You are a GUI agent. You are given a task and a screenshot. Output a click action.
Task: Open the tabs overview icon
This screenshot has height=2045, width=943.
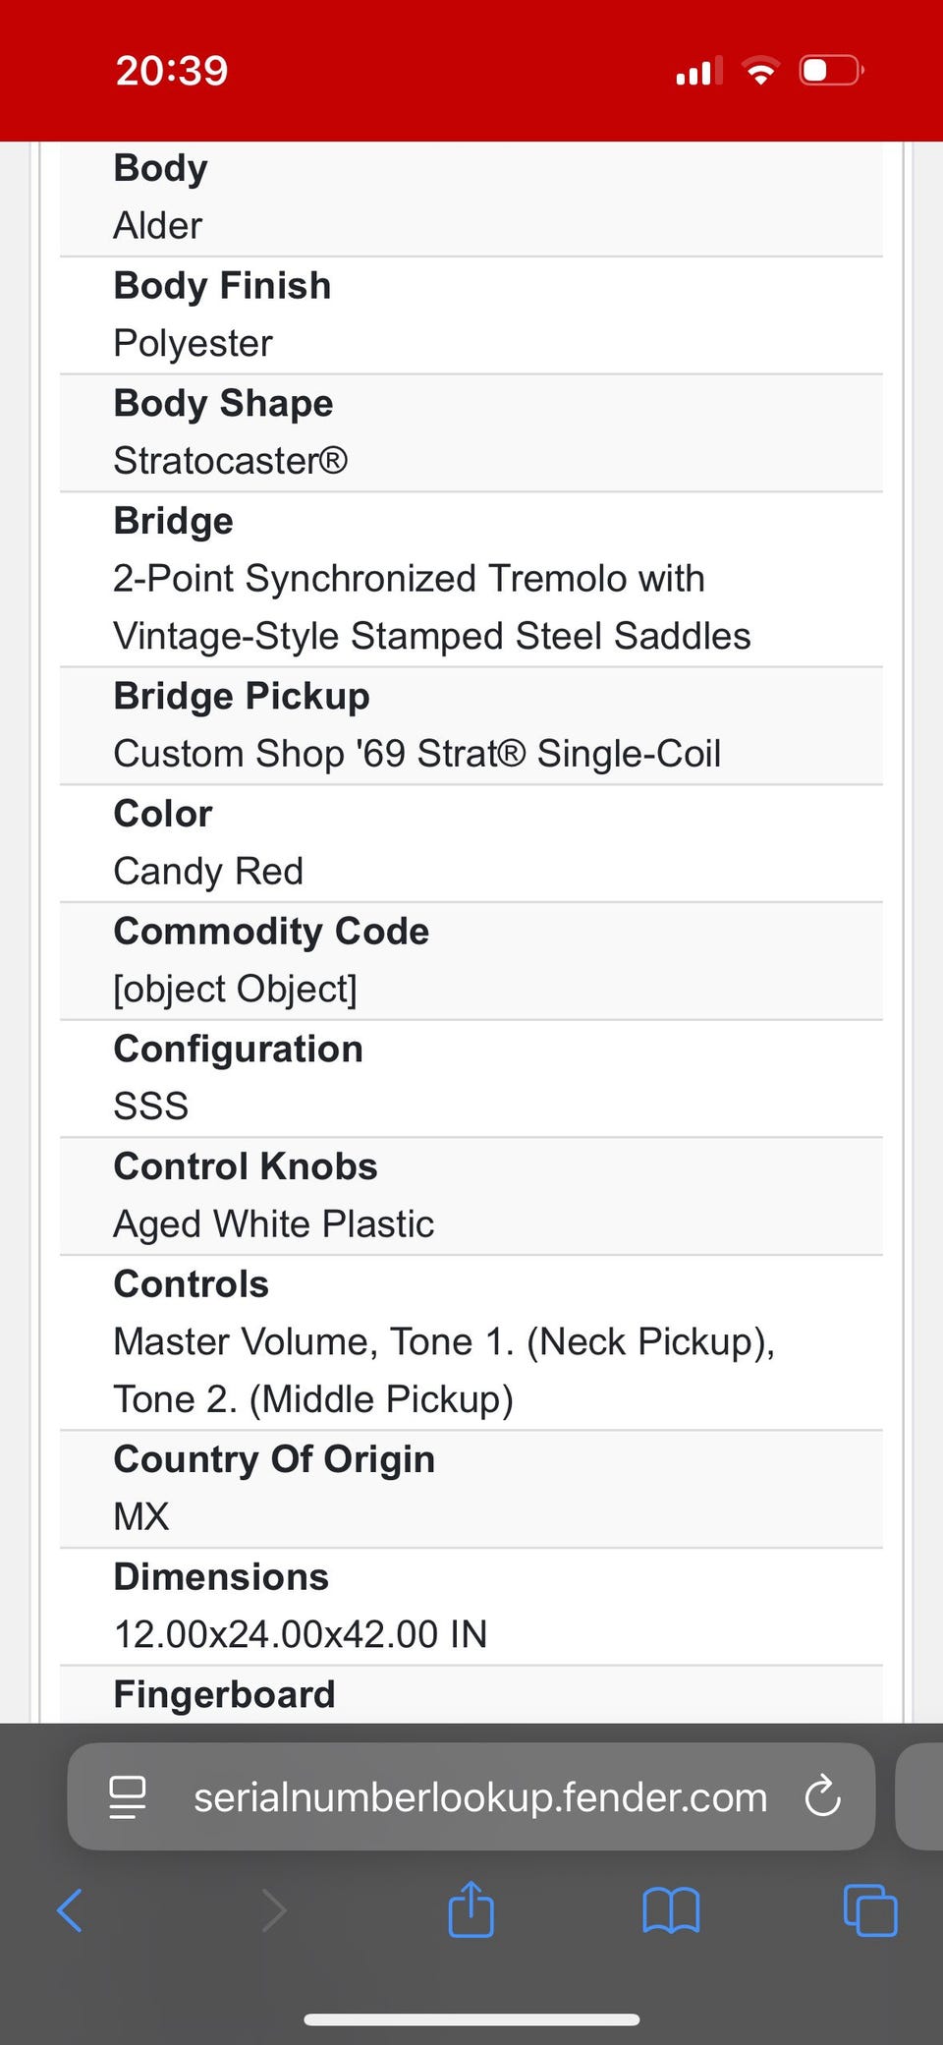coord(870,1910)
